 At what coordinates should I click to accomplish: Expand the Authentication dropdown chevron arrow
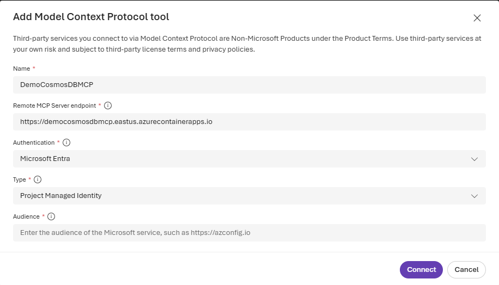(474, 159)
